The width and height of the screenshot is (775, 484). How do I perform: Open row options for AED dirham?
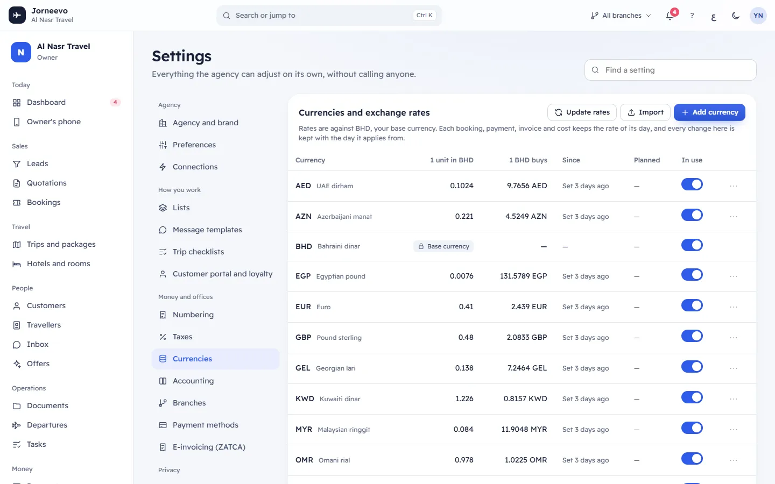(734, 186)
